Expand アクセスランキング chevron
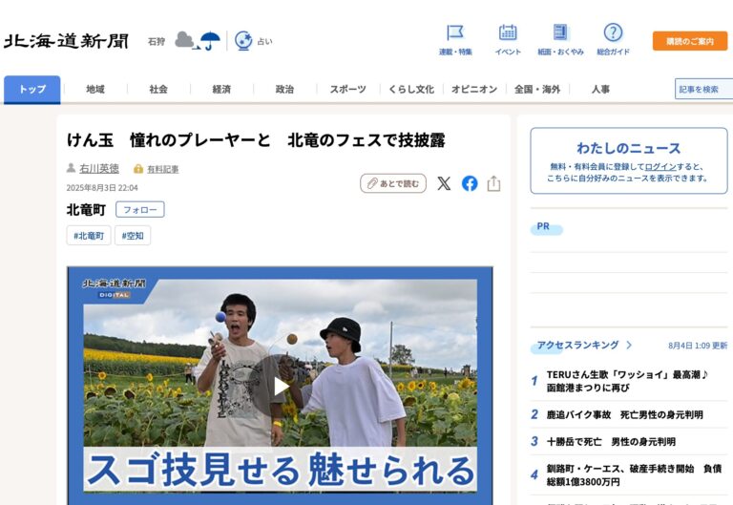The height and width of the screenshot is (505, 733). (629, 345)
